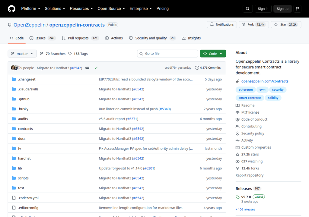Open Contributing link
The width and height of the screenshot is (309, 217).
tap(249, 126)
